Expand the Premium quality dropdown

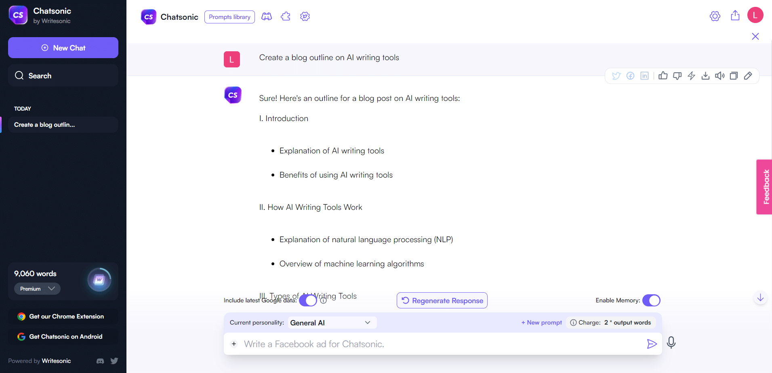37,289
